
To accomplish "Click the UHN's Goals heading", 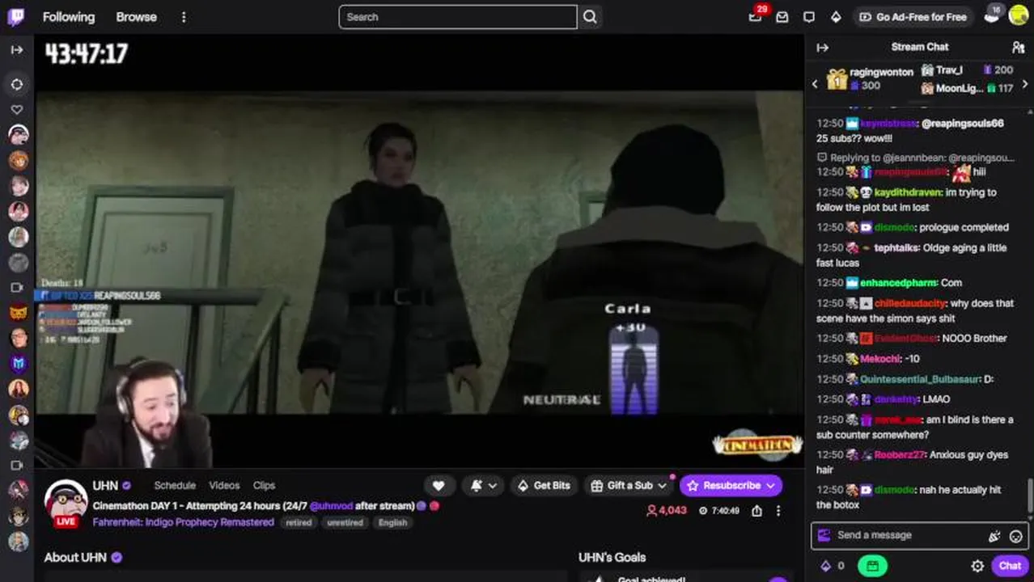I will pyautogui.click(x=612, y=558).
